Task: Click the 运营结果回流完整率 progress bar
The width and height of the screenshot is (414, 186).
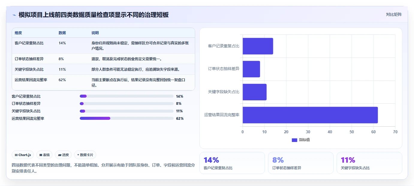Action: pos(127,118)
